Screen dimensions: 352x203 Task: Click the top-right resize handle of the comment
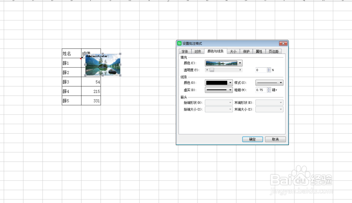[x=120, y=54]
